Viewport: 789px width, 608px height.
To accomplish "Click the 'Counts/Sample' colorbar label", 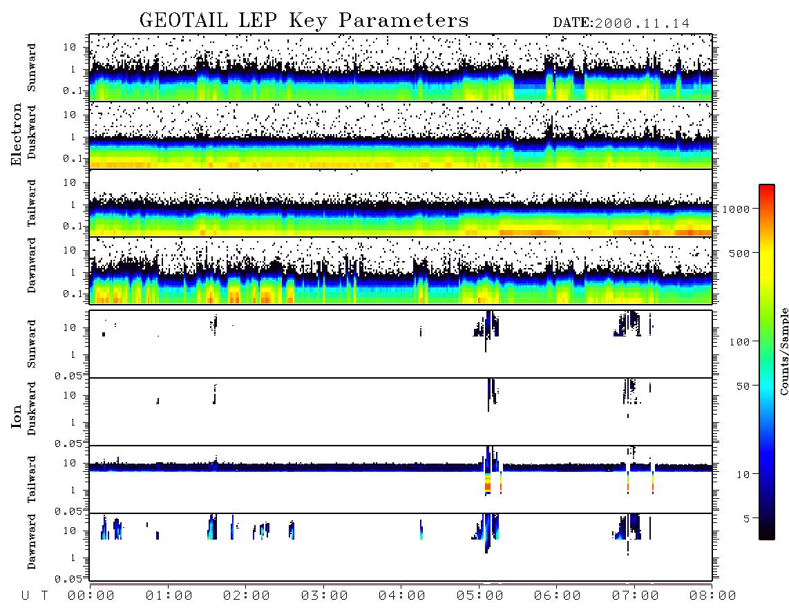I will click(x=783, y=351).
